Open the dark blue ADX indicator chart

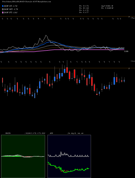[x=69, y=156]
